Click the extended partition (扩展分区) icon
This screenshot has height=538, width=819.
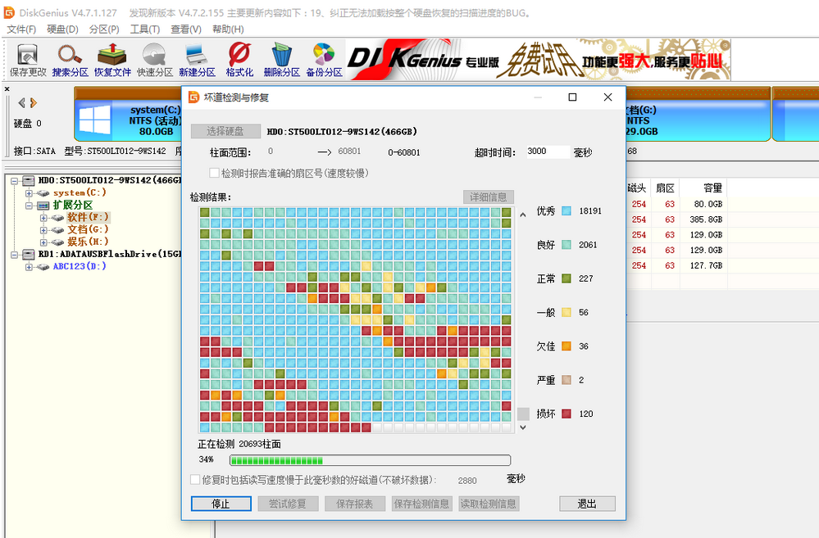(43, 205)
